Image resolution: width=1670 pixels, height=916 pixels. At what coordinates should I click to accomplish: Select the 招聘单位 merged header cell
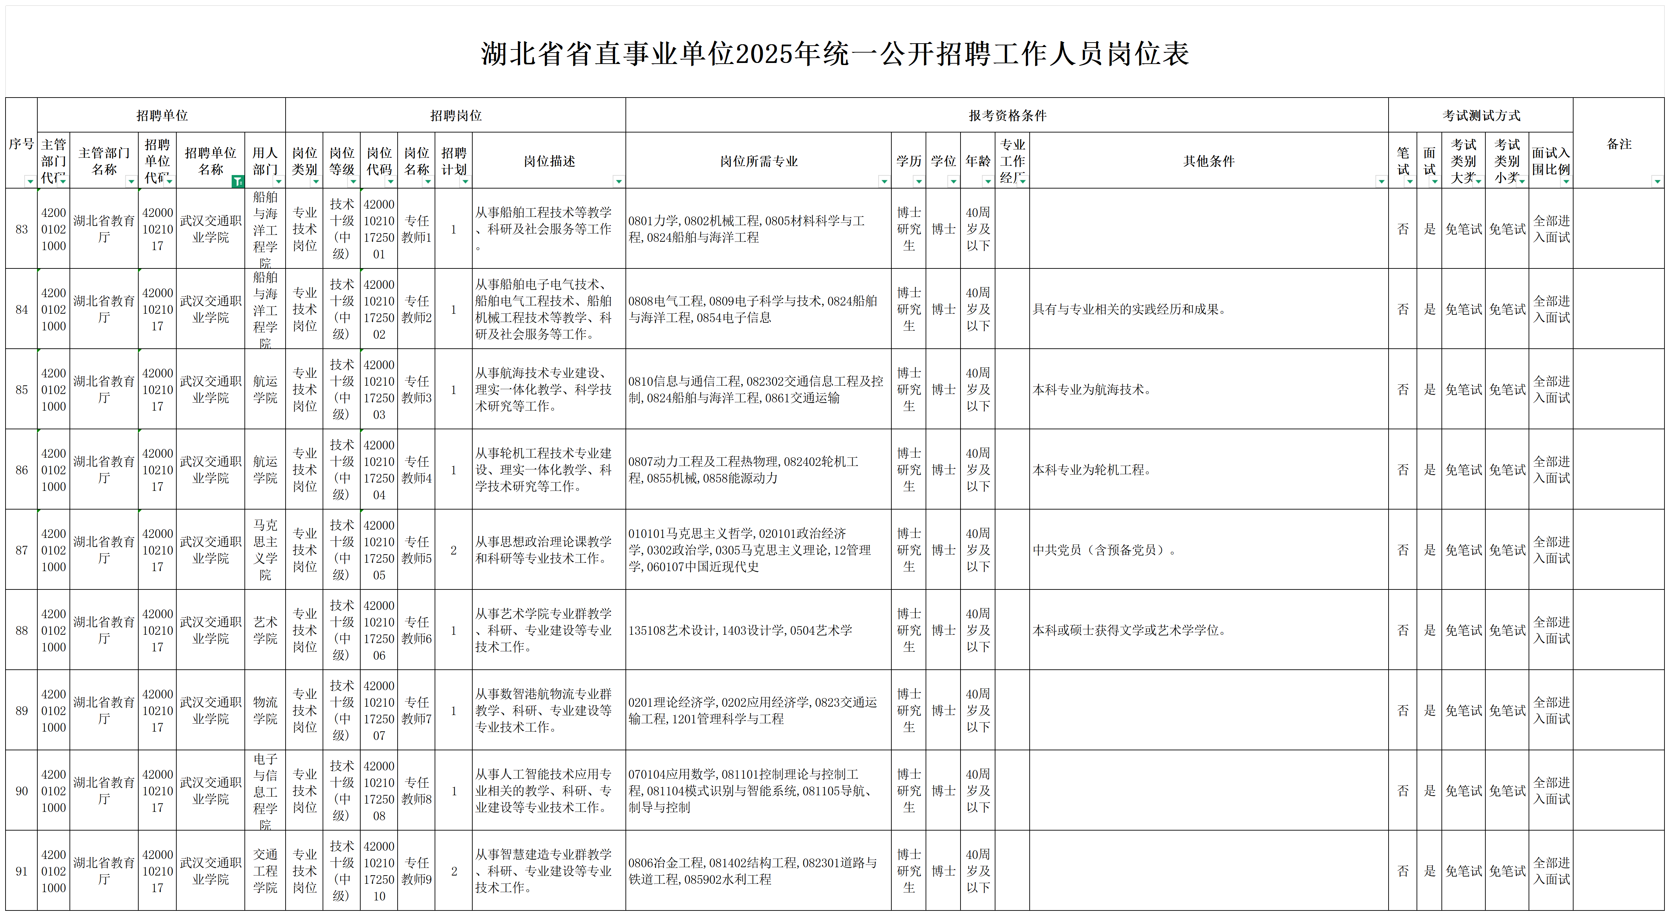point(161,116)
